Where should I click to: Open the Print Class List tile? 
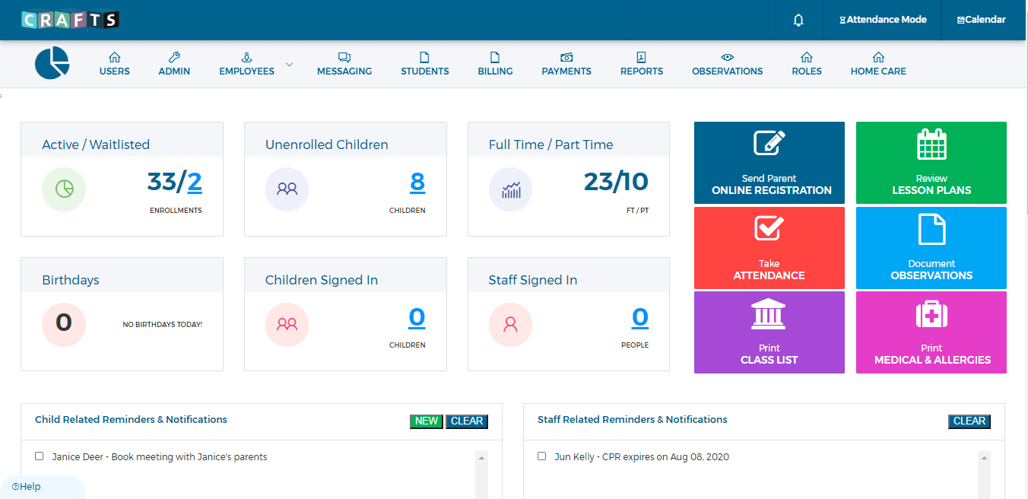769,332
